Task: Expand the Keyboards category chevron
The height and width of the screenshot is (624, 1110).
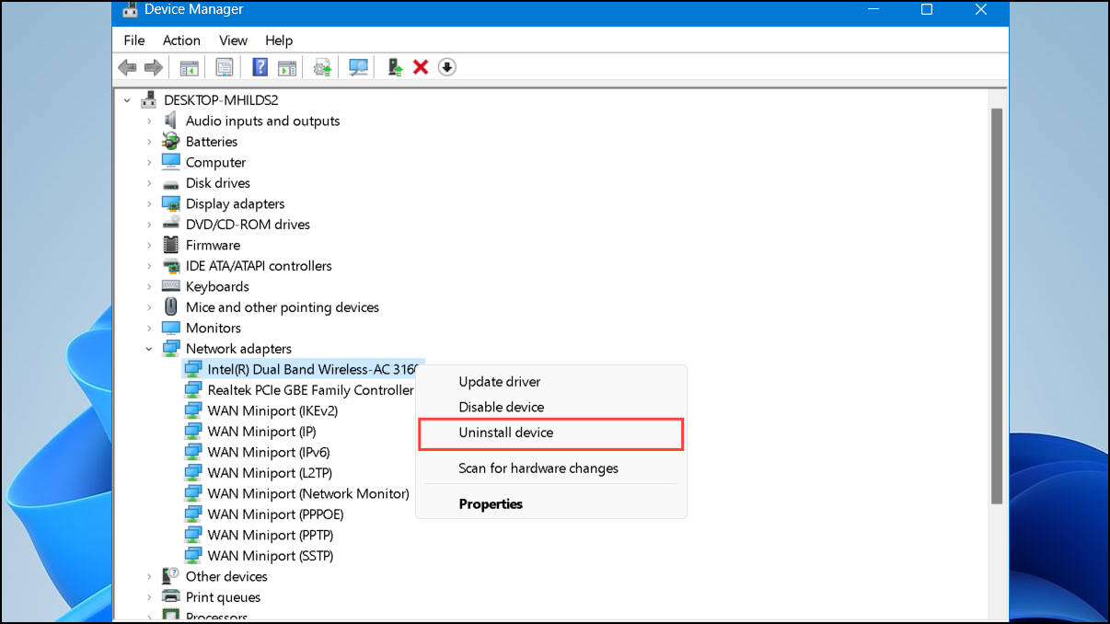Action: click(x=149, y=286)
